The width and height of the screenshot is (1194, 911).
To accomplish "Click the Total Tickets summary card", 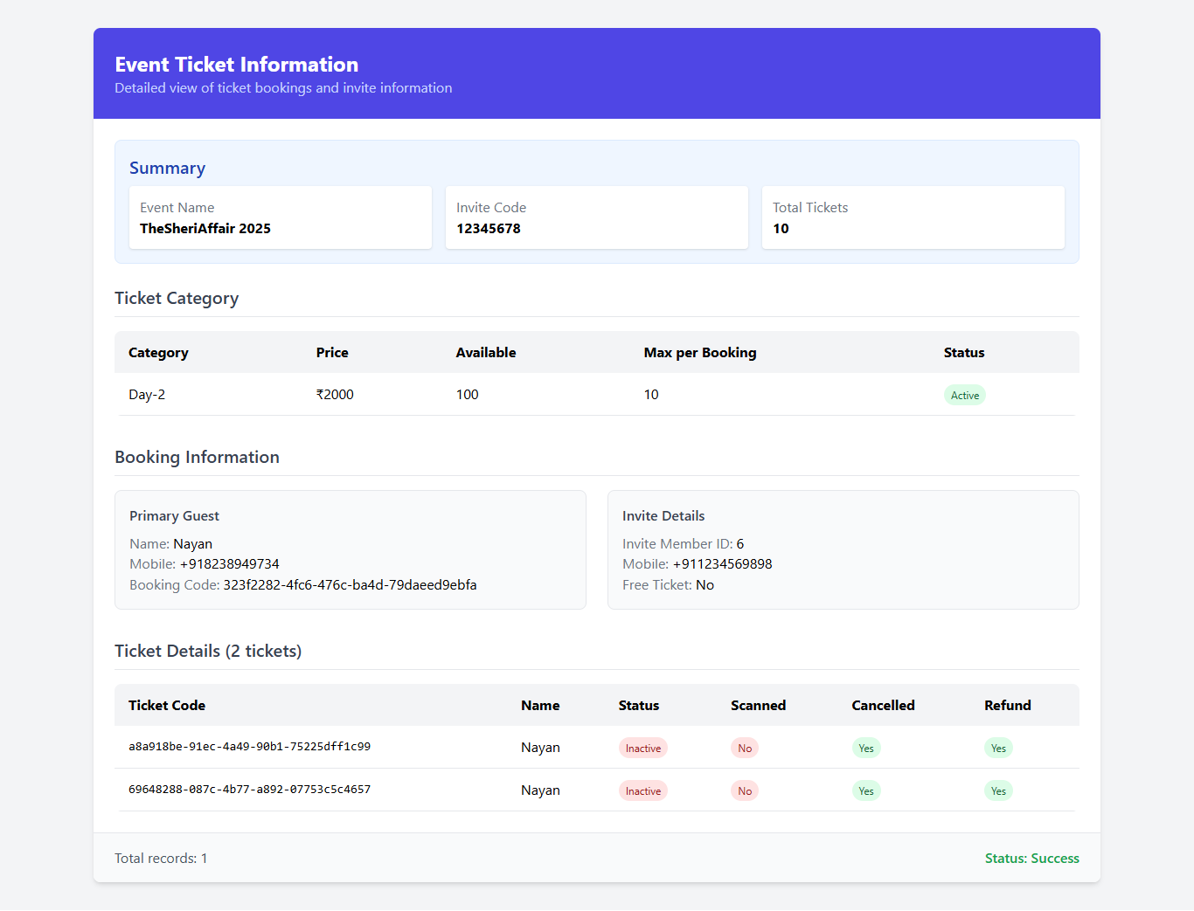I will pos(913,217).
